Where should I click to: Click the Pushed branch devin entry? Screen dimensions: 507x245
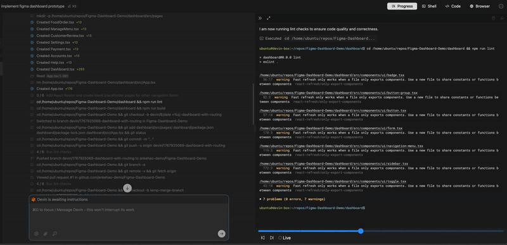tap(121, 158)
